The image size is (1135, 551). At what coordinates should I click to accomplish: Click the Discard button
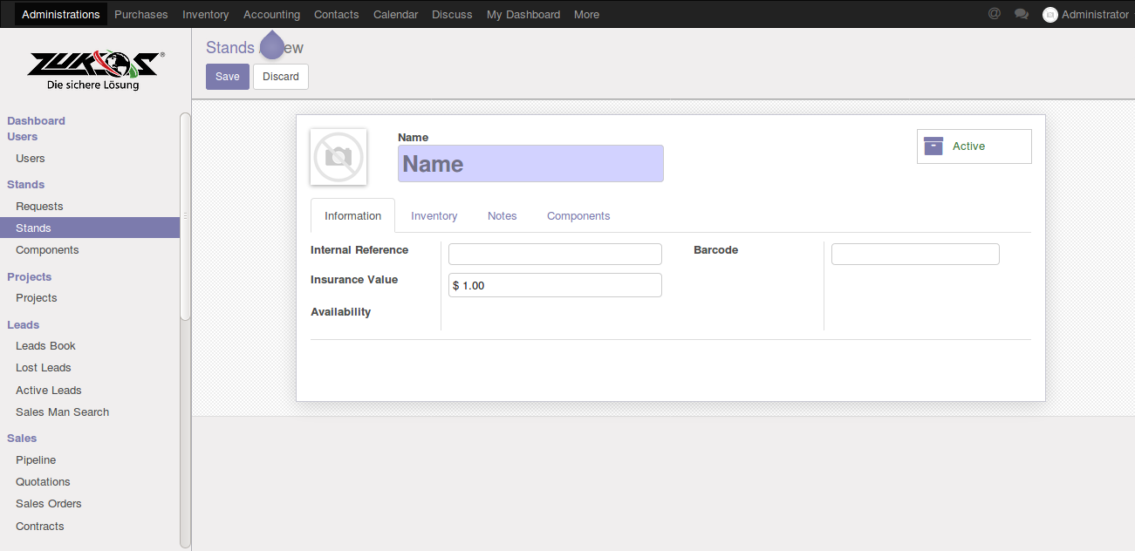(x=281, y=77)
